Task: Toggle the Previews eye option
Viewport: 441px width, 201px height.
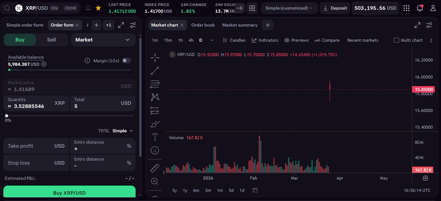Action: coord(296,40)
